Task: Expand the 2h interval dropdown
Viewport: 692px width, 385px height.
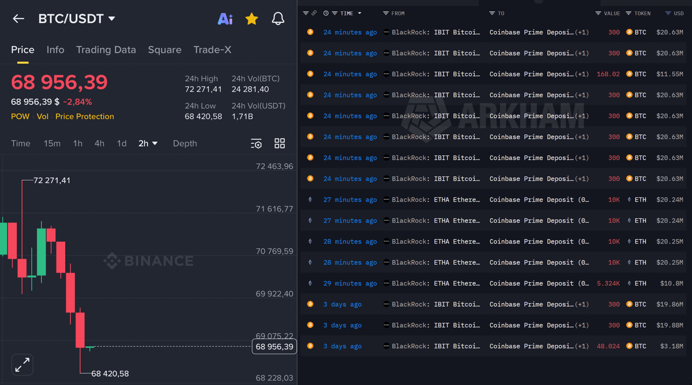Action: pos(148,143)
